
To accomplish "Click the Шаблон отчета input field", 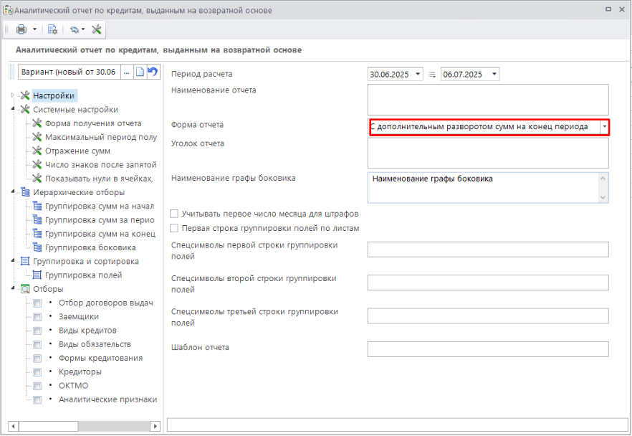I will click(487, 349).
